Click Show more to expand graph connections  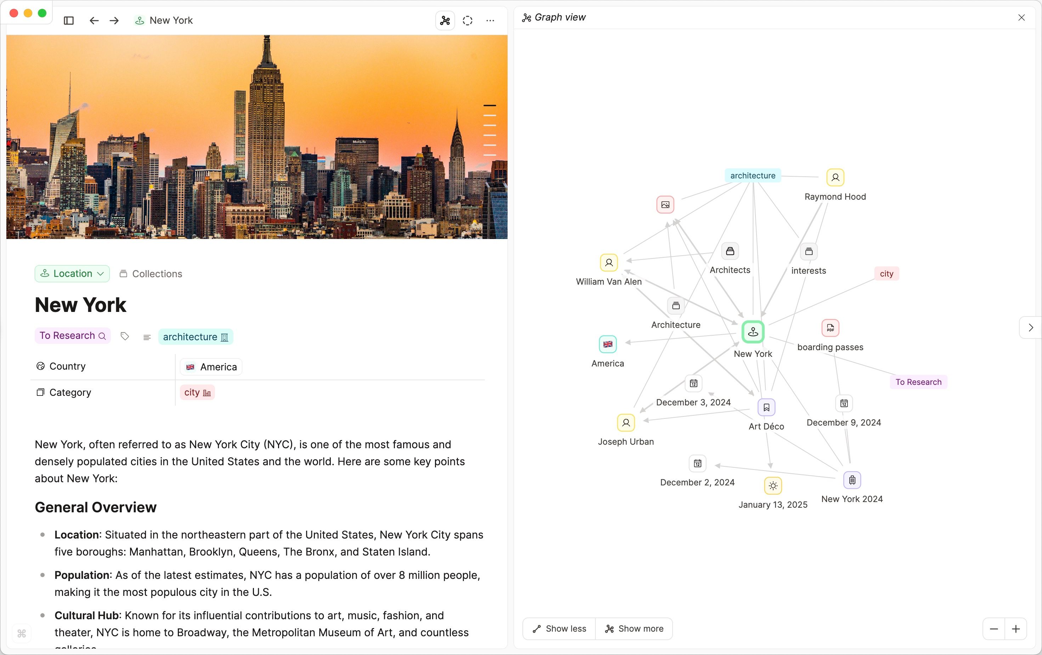tap(634, 629)
